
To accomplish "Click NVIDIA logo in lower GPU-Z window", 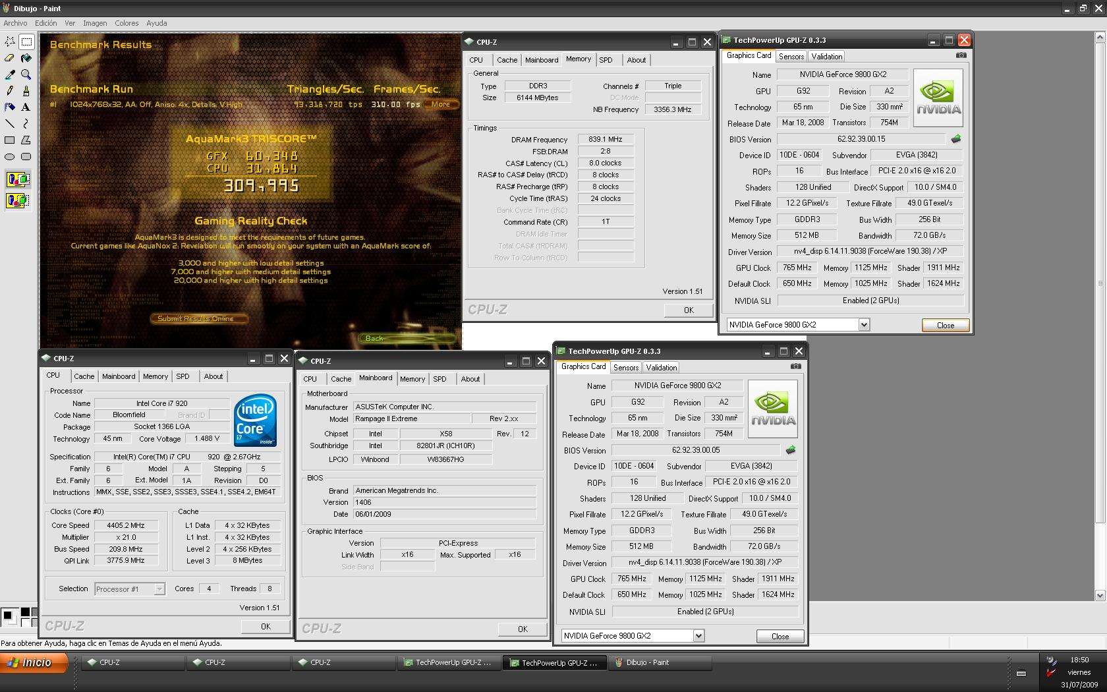I will pyautogui.click(x=773, y=409).
